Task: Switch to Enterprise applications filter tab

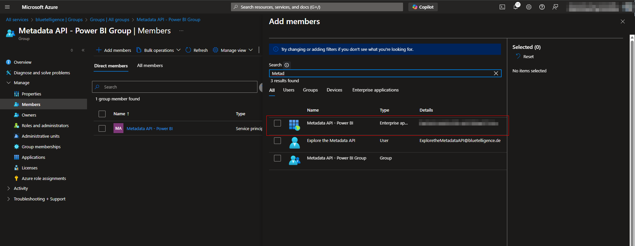Action: [375, 90]
